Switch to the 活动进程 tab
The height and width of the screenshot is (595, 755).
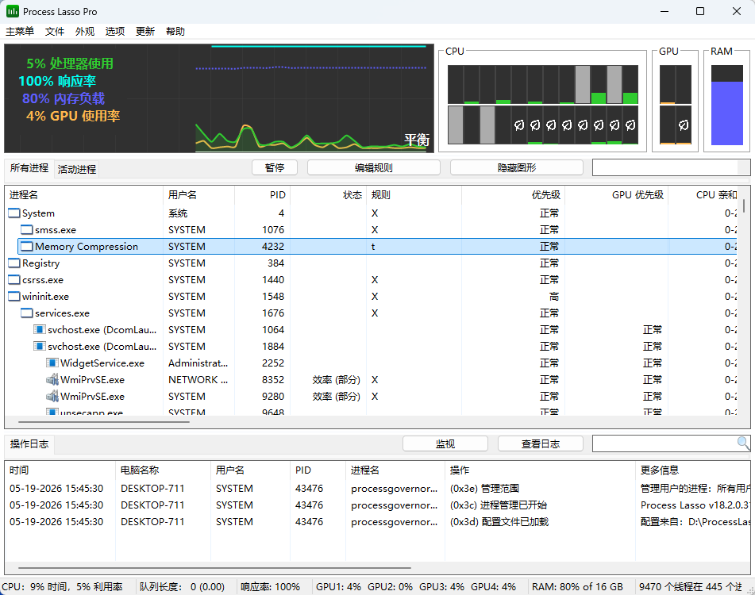click(x=77, y=169)
